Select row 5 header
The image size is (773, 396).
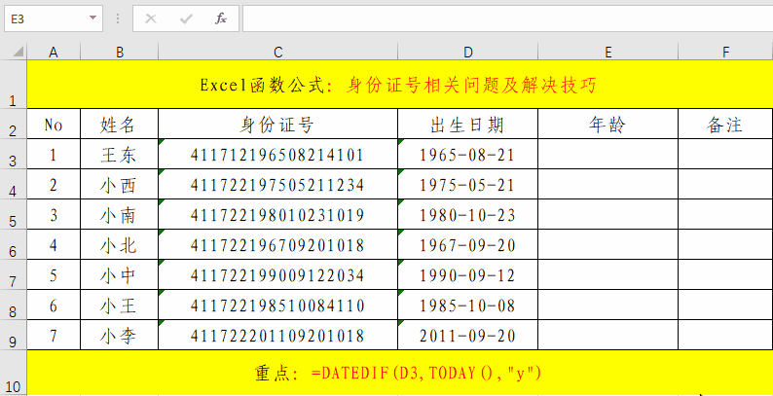pyautogui.click(x=14, y=214)
